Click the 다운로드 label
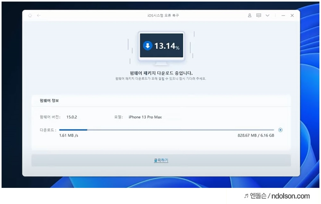Image resolution: width=321 pixels, height=204 pixels. (x=48, y=130)
